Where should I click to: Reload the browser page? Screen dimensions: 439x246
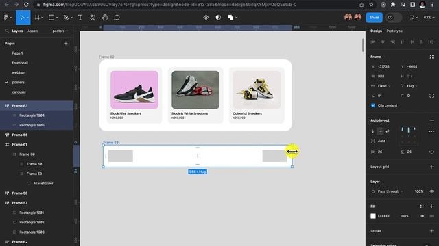point(26,5)
